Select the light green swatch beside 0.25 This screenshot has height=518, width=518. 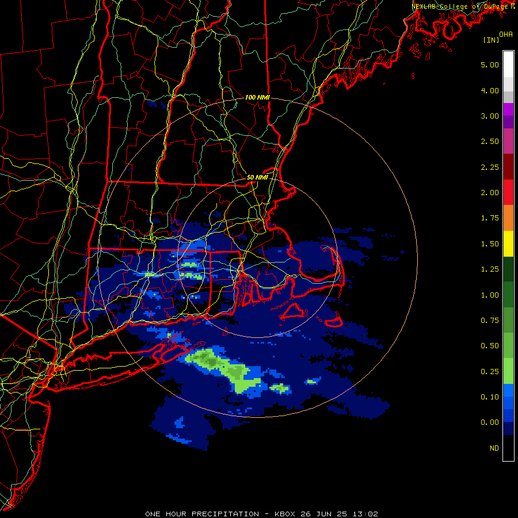[508, 371]
